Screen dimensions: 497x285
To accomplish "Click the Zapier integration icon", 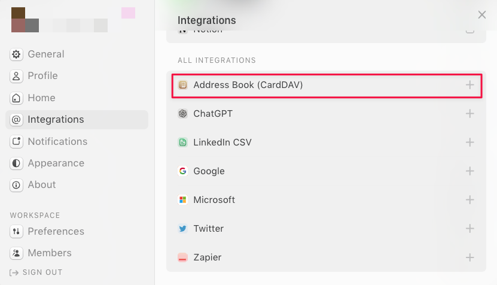I will point(183,257).
